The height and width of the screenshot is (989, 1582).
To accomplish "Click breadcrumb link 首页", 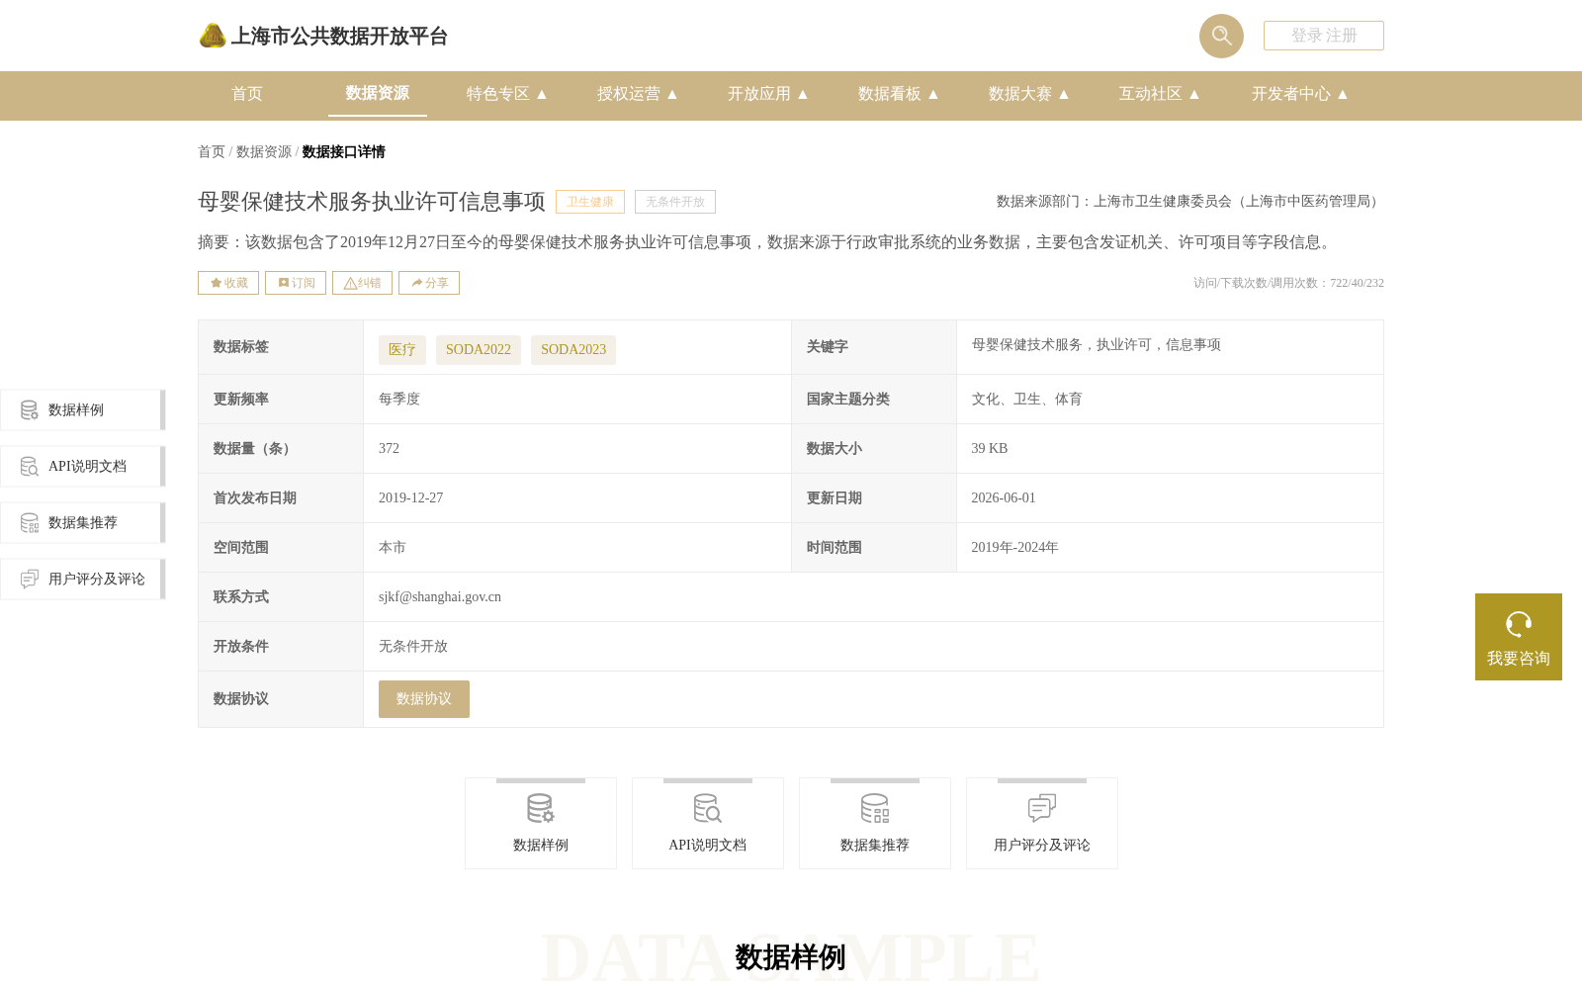I will (212, 151).
